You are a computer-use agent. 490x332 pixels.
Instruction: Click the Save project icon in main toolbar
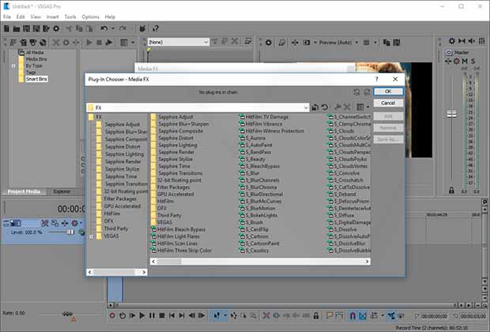[x=27, y=28]
